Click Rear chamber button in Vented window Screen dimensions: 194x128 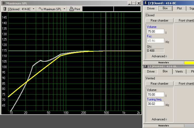coord(159,84)
